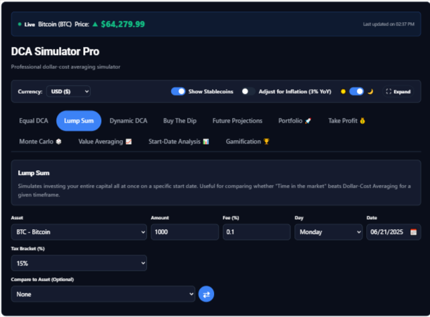This screenshot has width=430, height=317.
Task: Click the Expand fullscreen icon
Action: coord(388,92)
